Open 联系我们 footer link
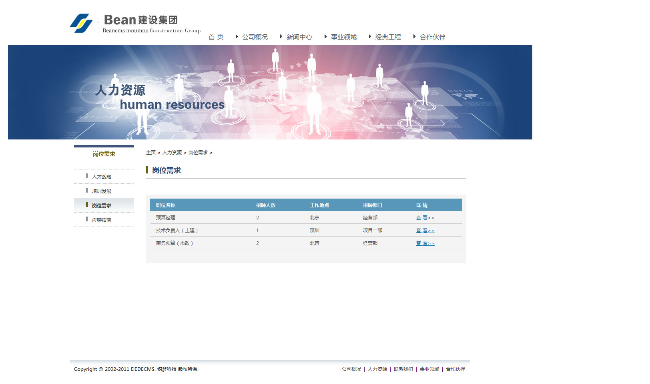650x384 pixels. coord(403,369)
